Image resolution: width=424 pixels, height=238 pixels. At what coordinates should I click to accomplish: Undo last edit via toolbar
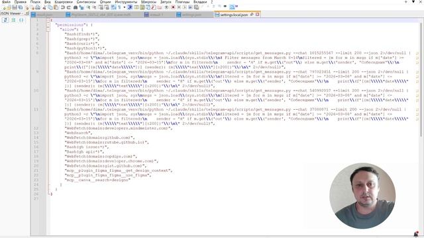click(x=63, y=7)
